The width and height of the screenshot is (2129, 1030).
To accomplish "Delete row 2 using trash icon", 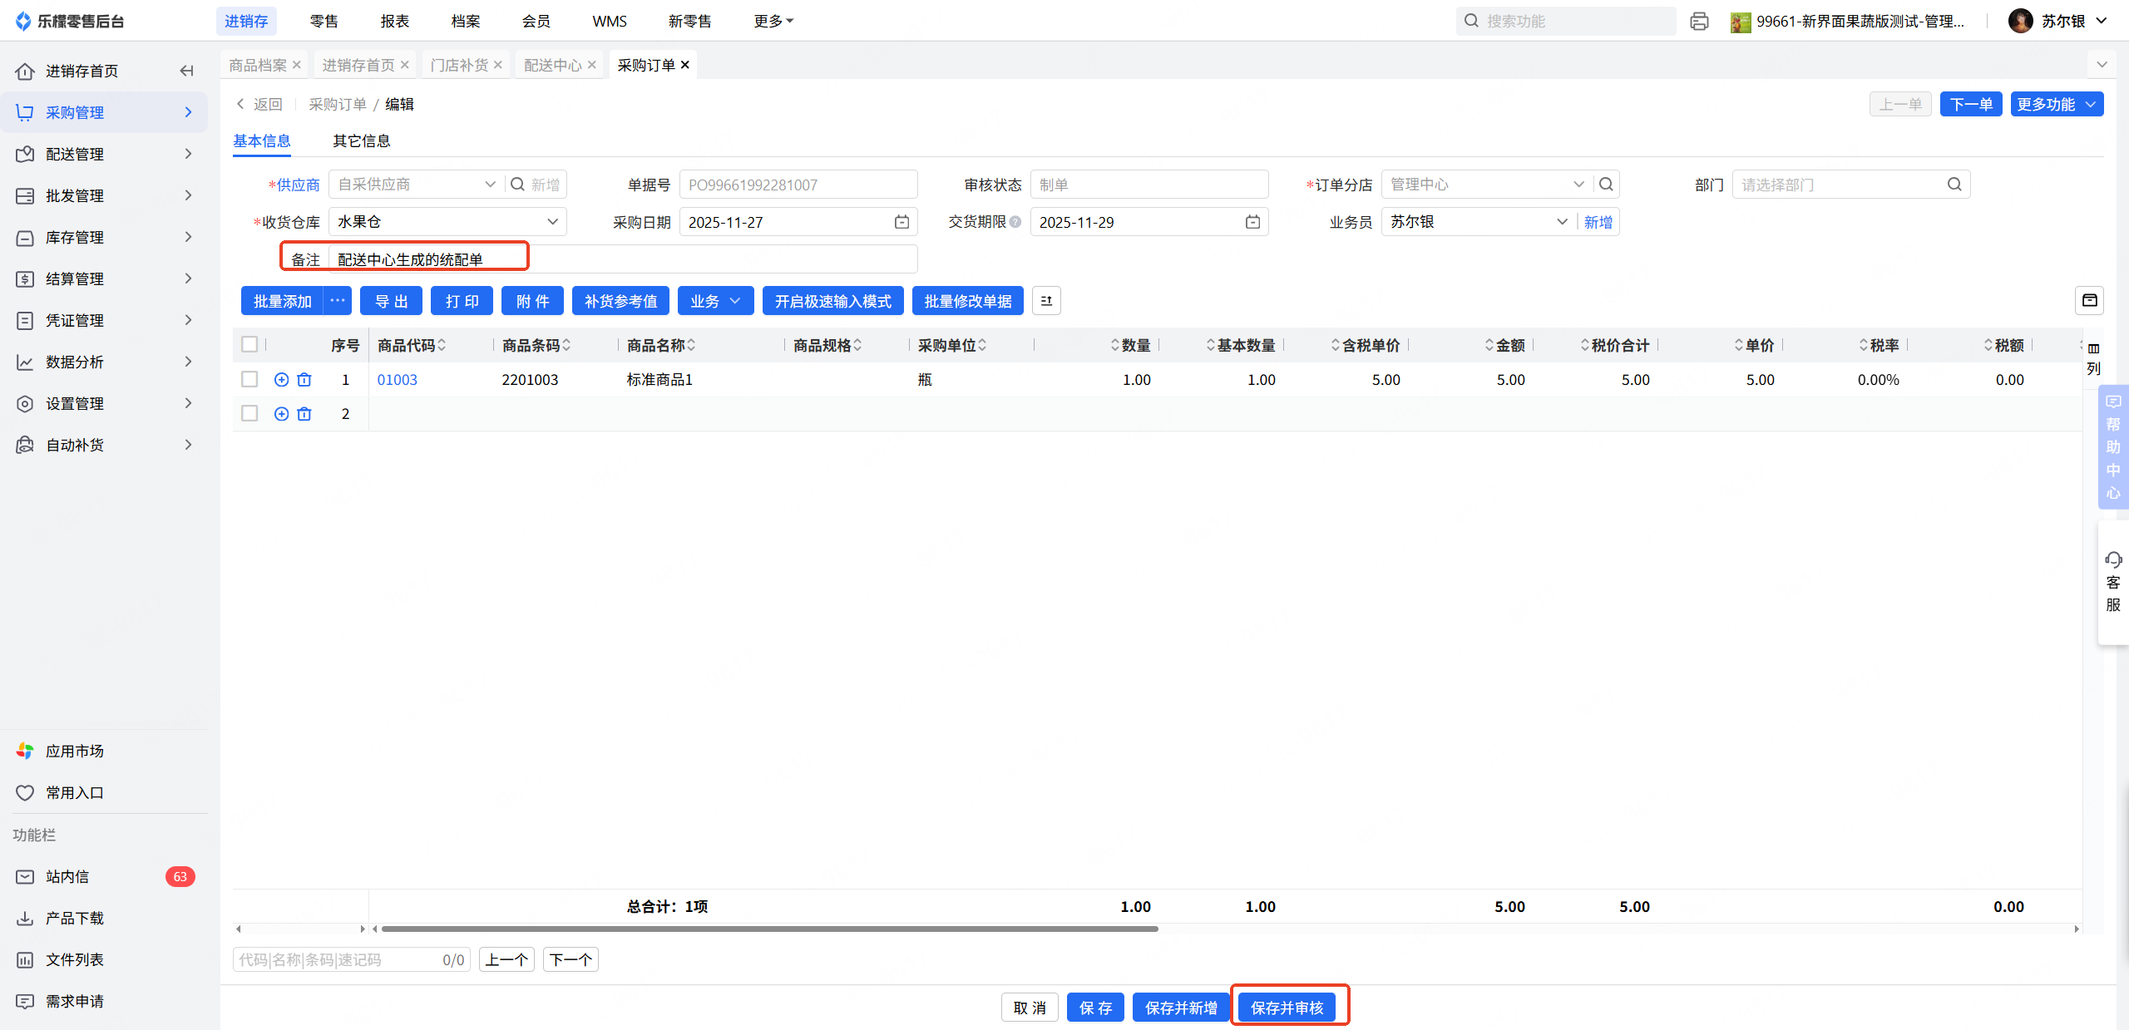I will (x=304, y=414).
